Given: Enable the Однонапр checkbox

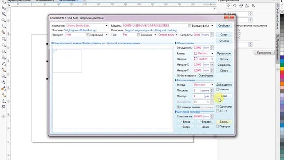Looking at the screenshot, I should (x=217, y=107).
